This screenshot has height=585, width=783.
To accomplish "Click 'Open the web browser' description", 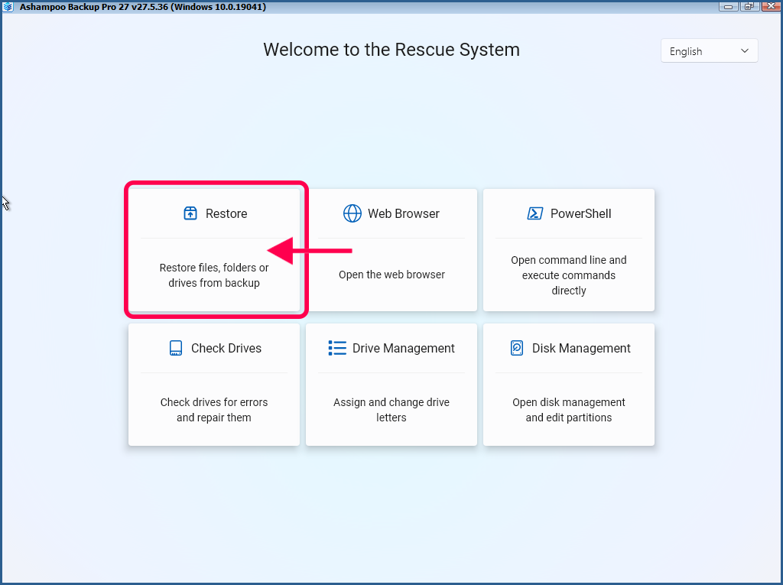I will tap(391, 275).
